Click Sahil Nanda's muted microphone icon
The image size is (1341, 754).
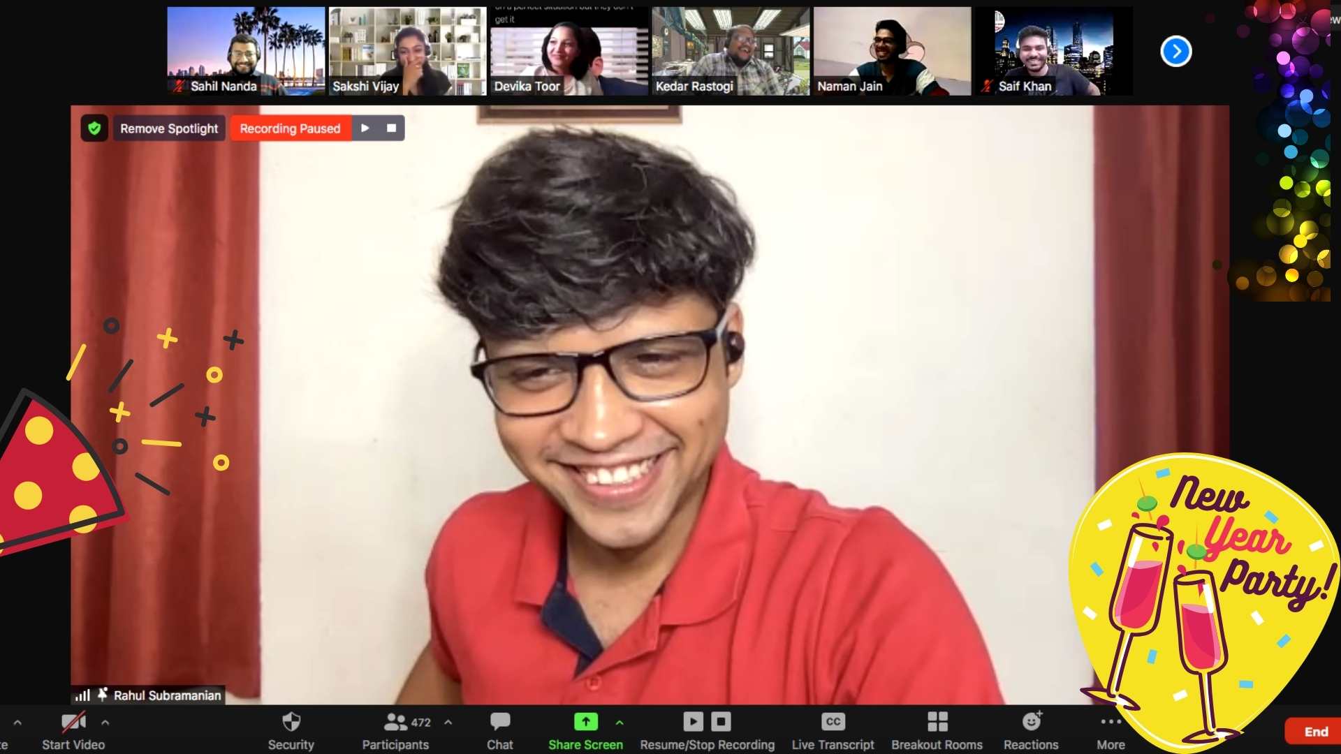(179, 87)
